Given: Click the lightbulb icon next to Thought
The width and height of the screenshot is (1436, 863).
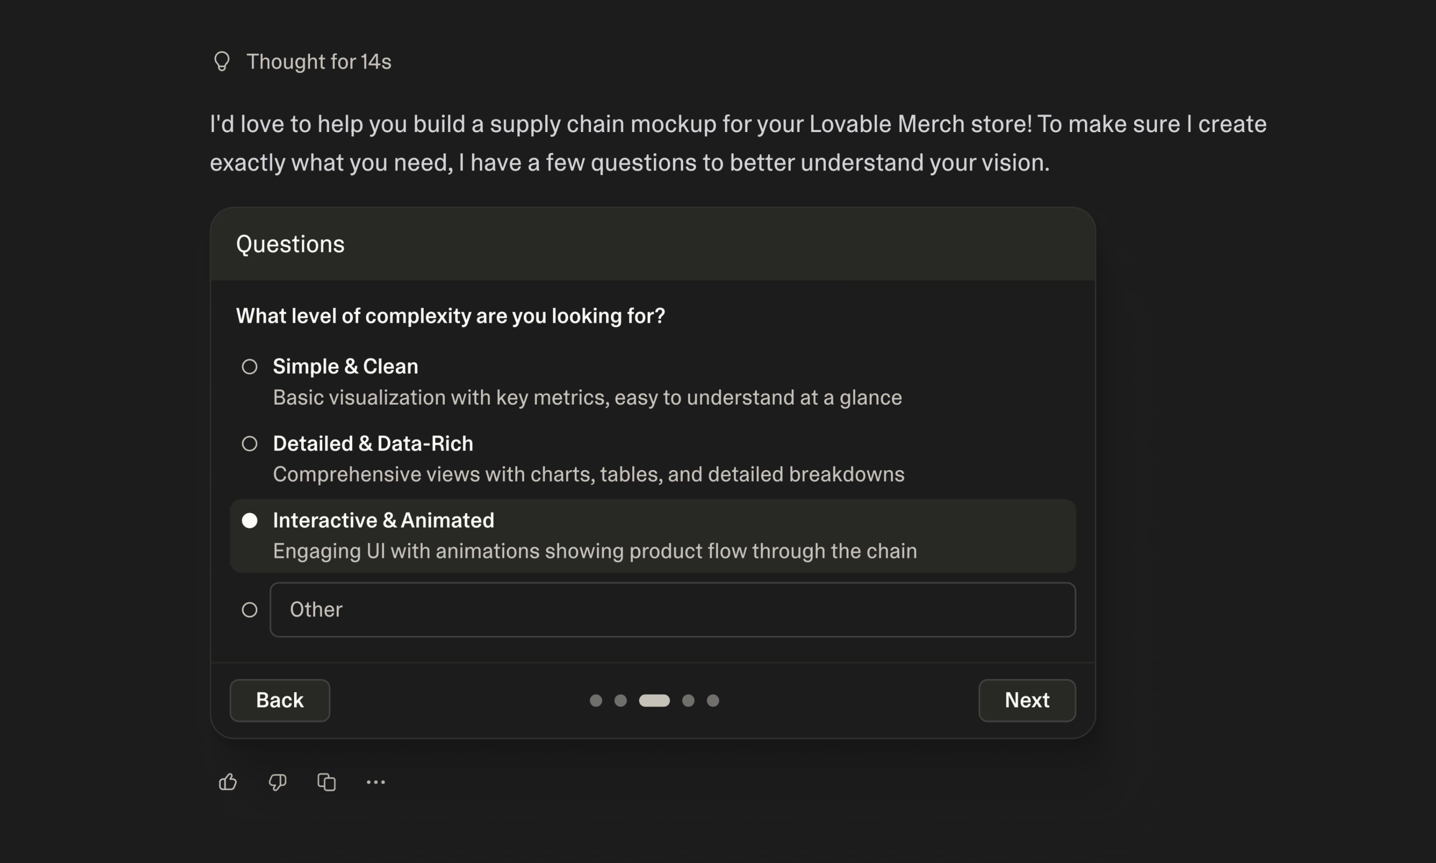Looking at the screenshot, I should click(x=222, y=61).
